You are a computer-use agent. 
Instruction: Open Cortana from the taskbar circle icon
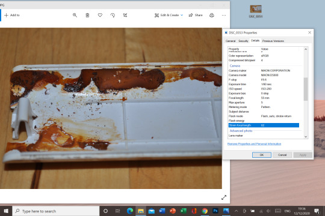tap(105, 211)
